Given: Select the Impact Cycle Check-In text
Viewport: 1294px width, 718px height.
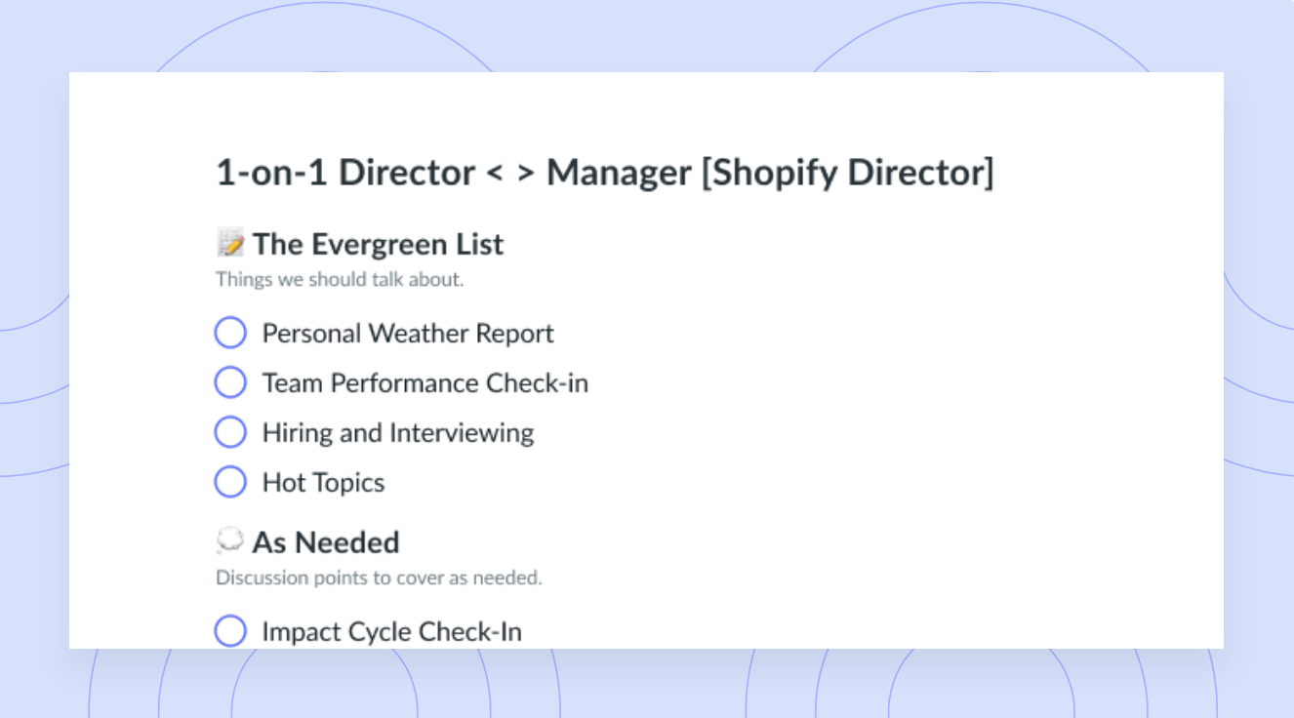Looking at the screenshot, I should [391, 632].
